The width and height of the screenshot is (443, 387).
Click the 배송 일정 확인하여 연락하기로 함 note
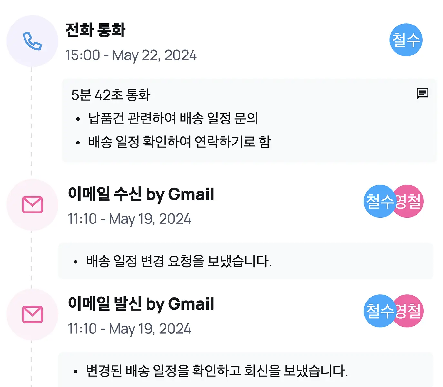[x=180, y=142]
